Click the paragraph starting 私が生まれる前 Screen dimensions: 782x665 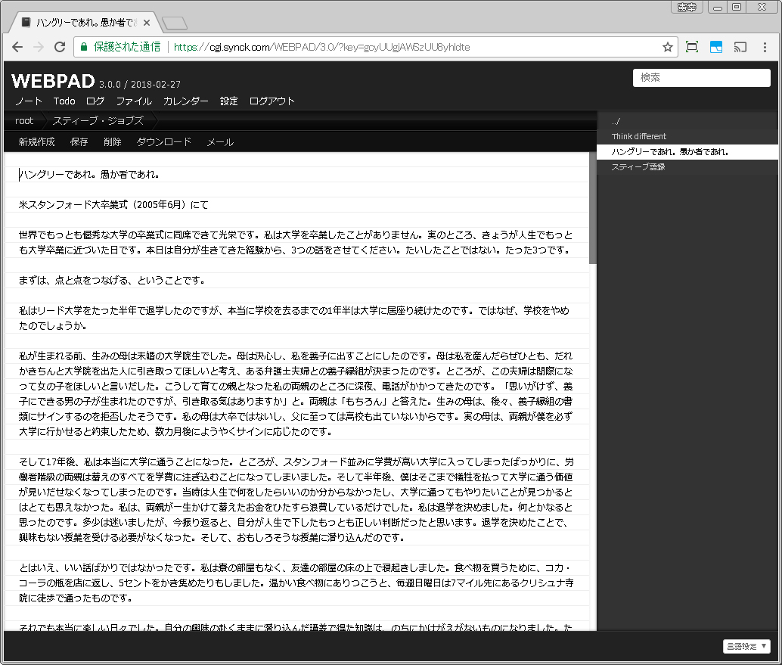(x=296, y=393)
